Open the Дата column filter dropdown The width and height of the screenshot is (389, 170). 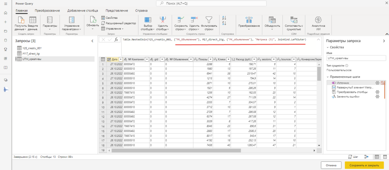(120, 59)
